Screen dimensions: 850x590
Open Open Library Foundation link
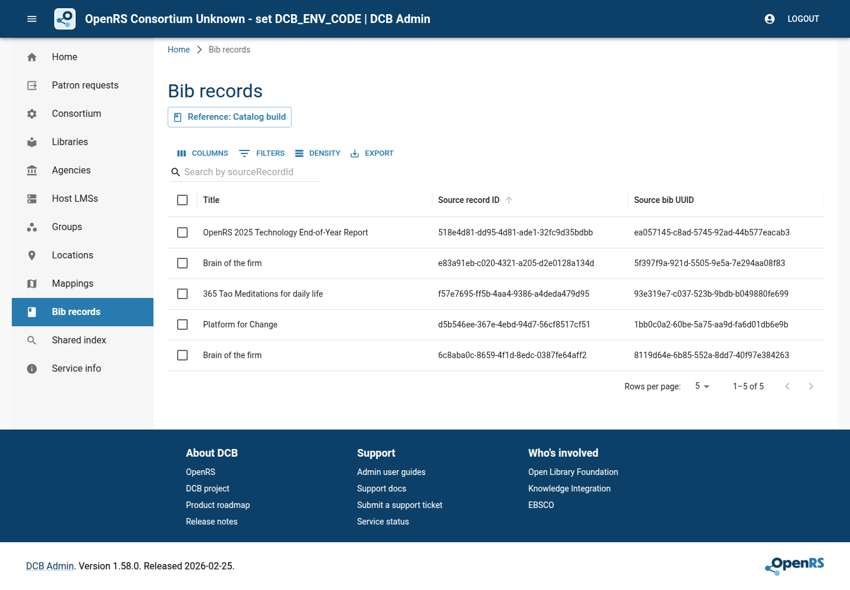tap(573, 472)
